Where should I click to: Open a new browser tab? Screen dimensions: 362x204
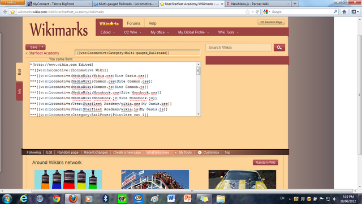(x=295, y=4)
